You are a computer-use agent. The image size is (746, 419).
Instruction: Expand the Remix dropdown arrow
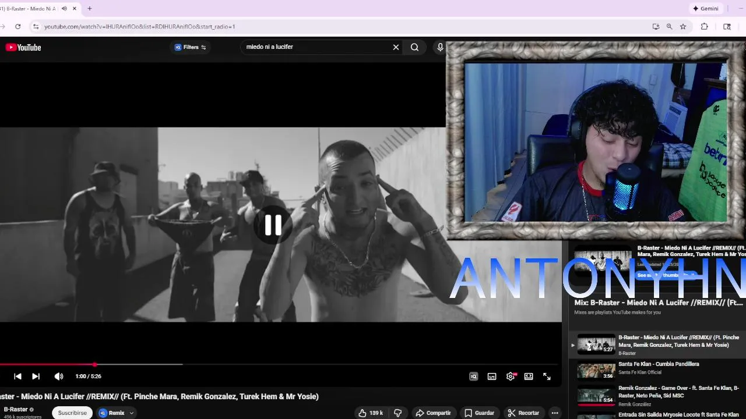[132, 413]
